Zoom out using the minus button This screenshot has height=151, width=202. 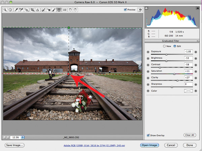[5, 137]
